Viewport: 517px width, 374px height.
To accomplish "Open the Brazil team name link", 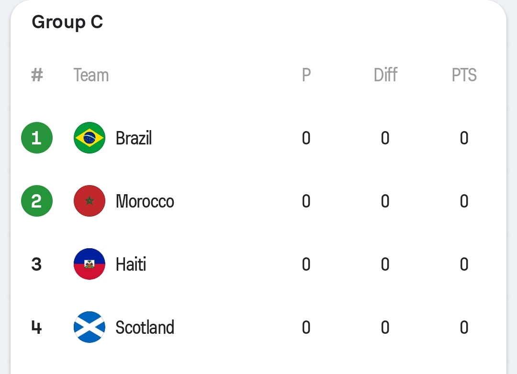I will [134, 138].
